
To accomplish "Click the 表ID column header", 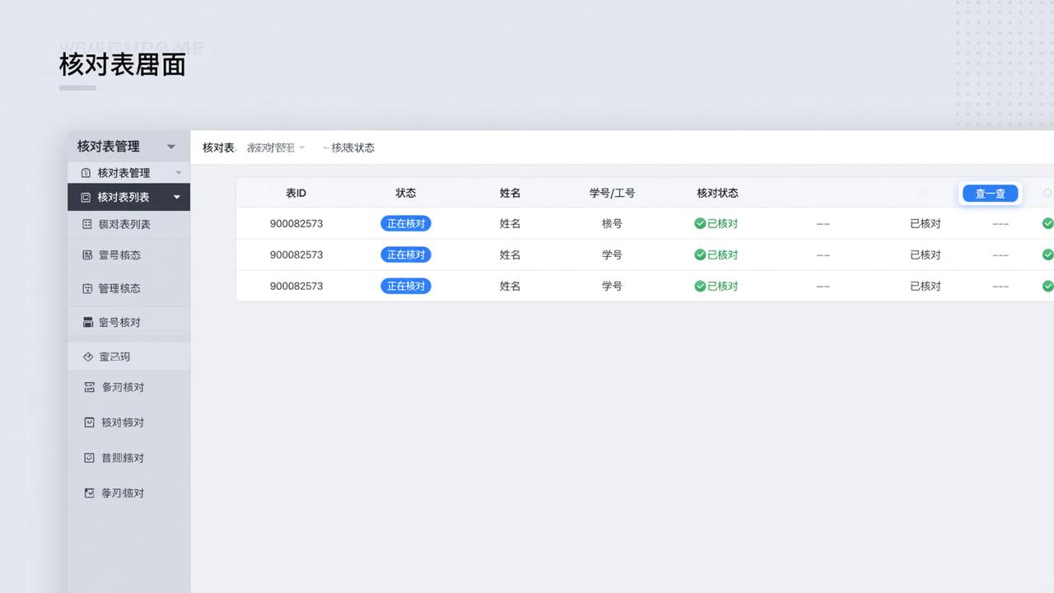I will (296, 194).
